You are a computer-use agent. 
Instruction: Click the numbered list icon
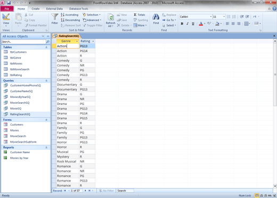click(234, 16)
